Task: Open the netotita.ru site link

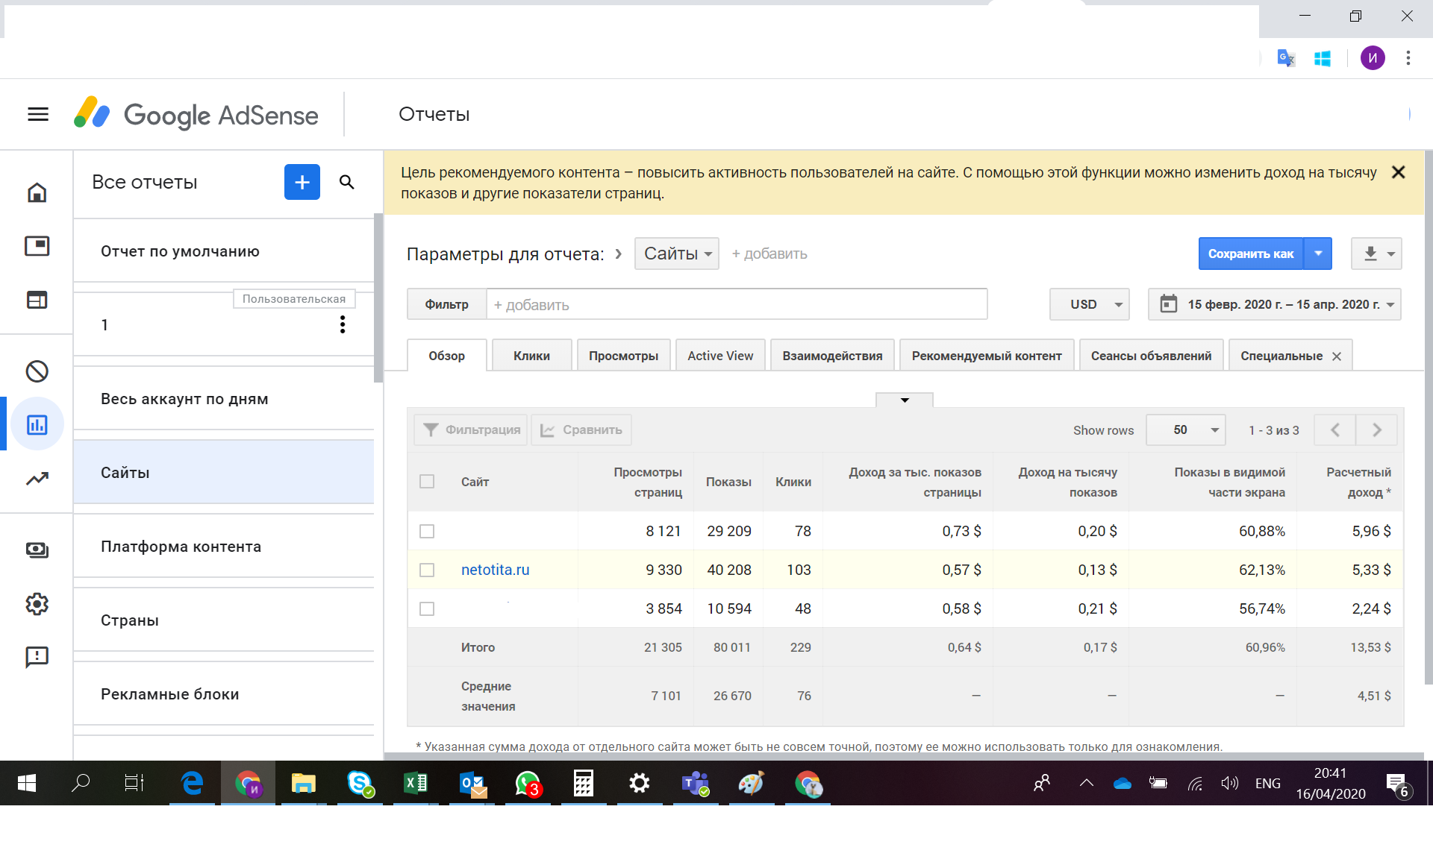Action: [495, 570]
